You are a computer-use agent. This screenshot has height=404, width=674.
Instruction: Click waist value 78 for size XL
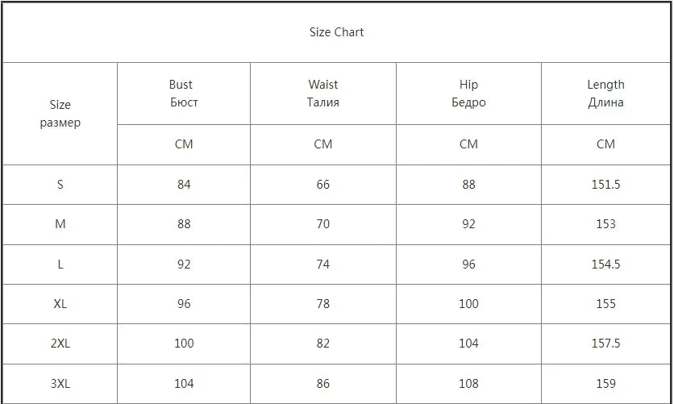click(x=322, y=304)
